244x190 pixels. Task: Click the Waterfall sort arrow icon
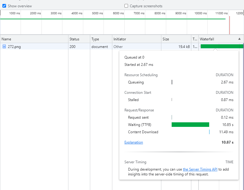(239, 39)
